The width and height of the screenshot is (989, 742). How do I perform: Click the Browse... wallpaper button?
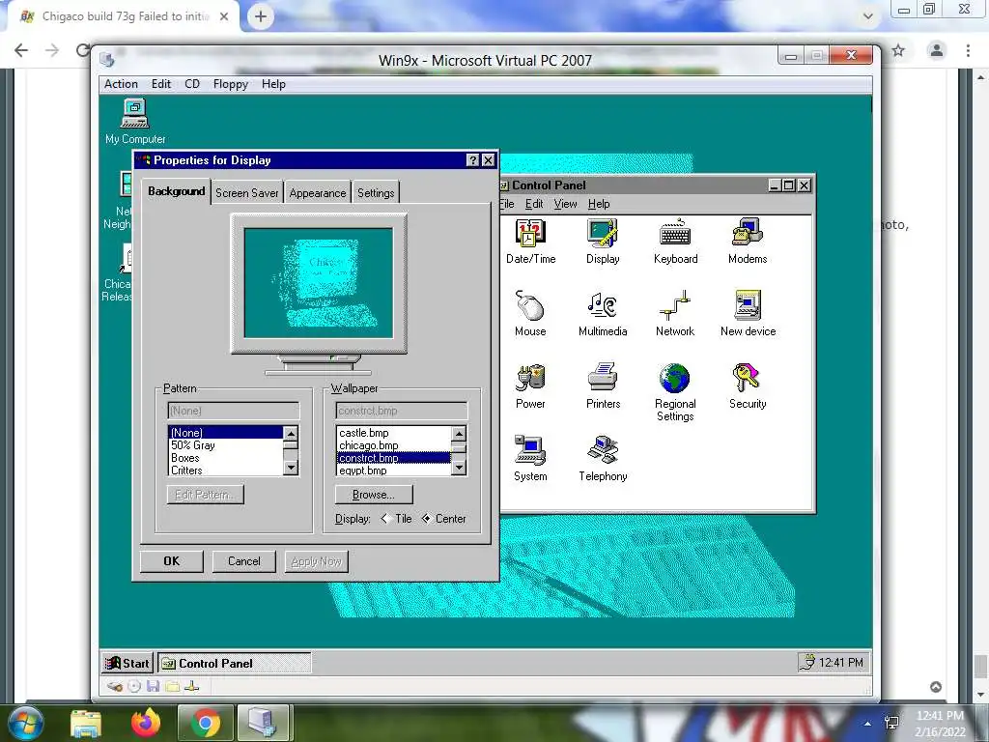[374, 494]
